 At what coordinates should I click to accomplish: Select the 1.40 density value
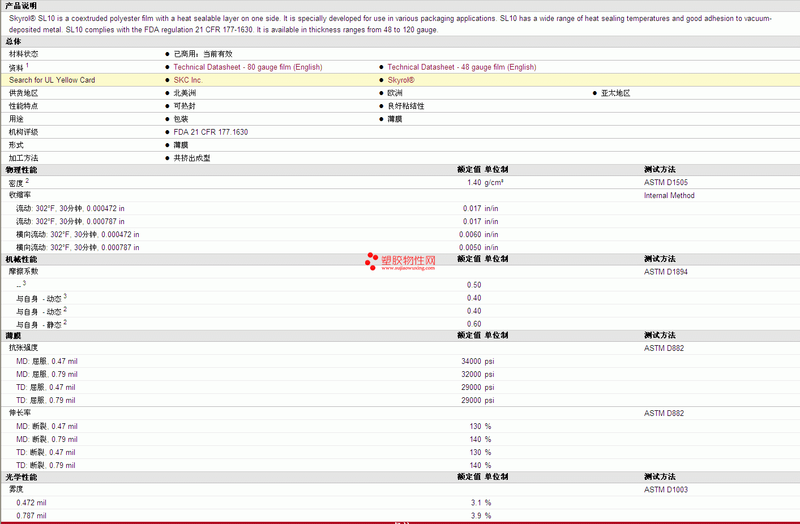474,182
